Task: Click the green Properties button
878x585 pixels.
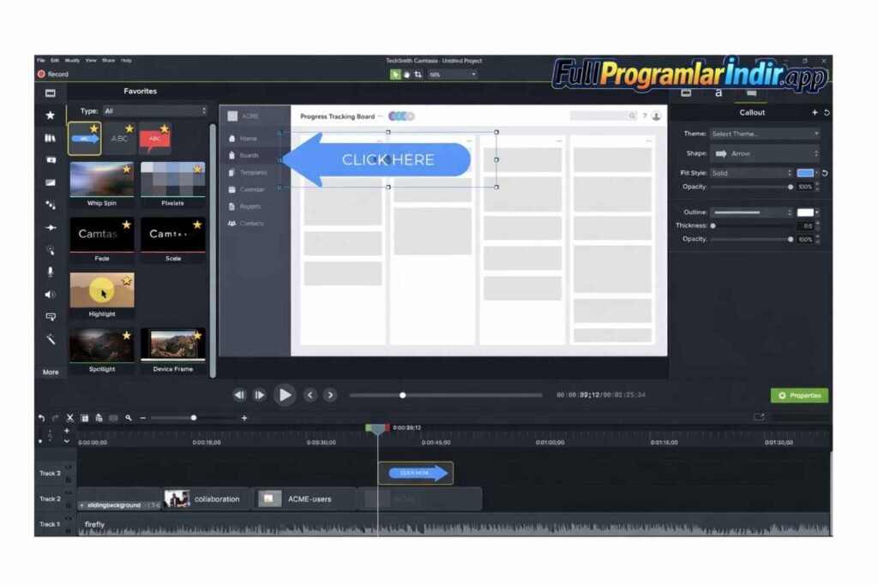Action: [798, 395]
